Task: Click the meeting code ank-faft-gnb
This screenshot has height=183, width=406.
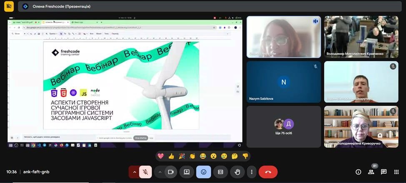Action: pos(36,172)
